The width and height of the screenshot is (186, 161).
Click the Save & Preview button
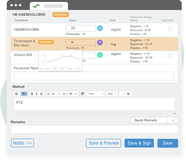point(104,143)
